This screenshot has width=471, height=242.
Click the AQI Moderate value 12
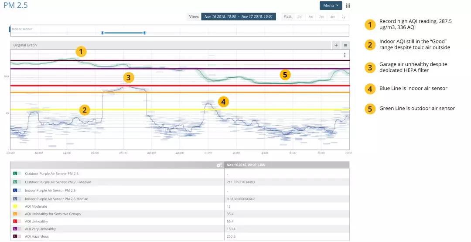tap(229, 206)
